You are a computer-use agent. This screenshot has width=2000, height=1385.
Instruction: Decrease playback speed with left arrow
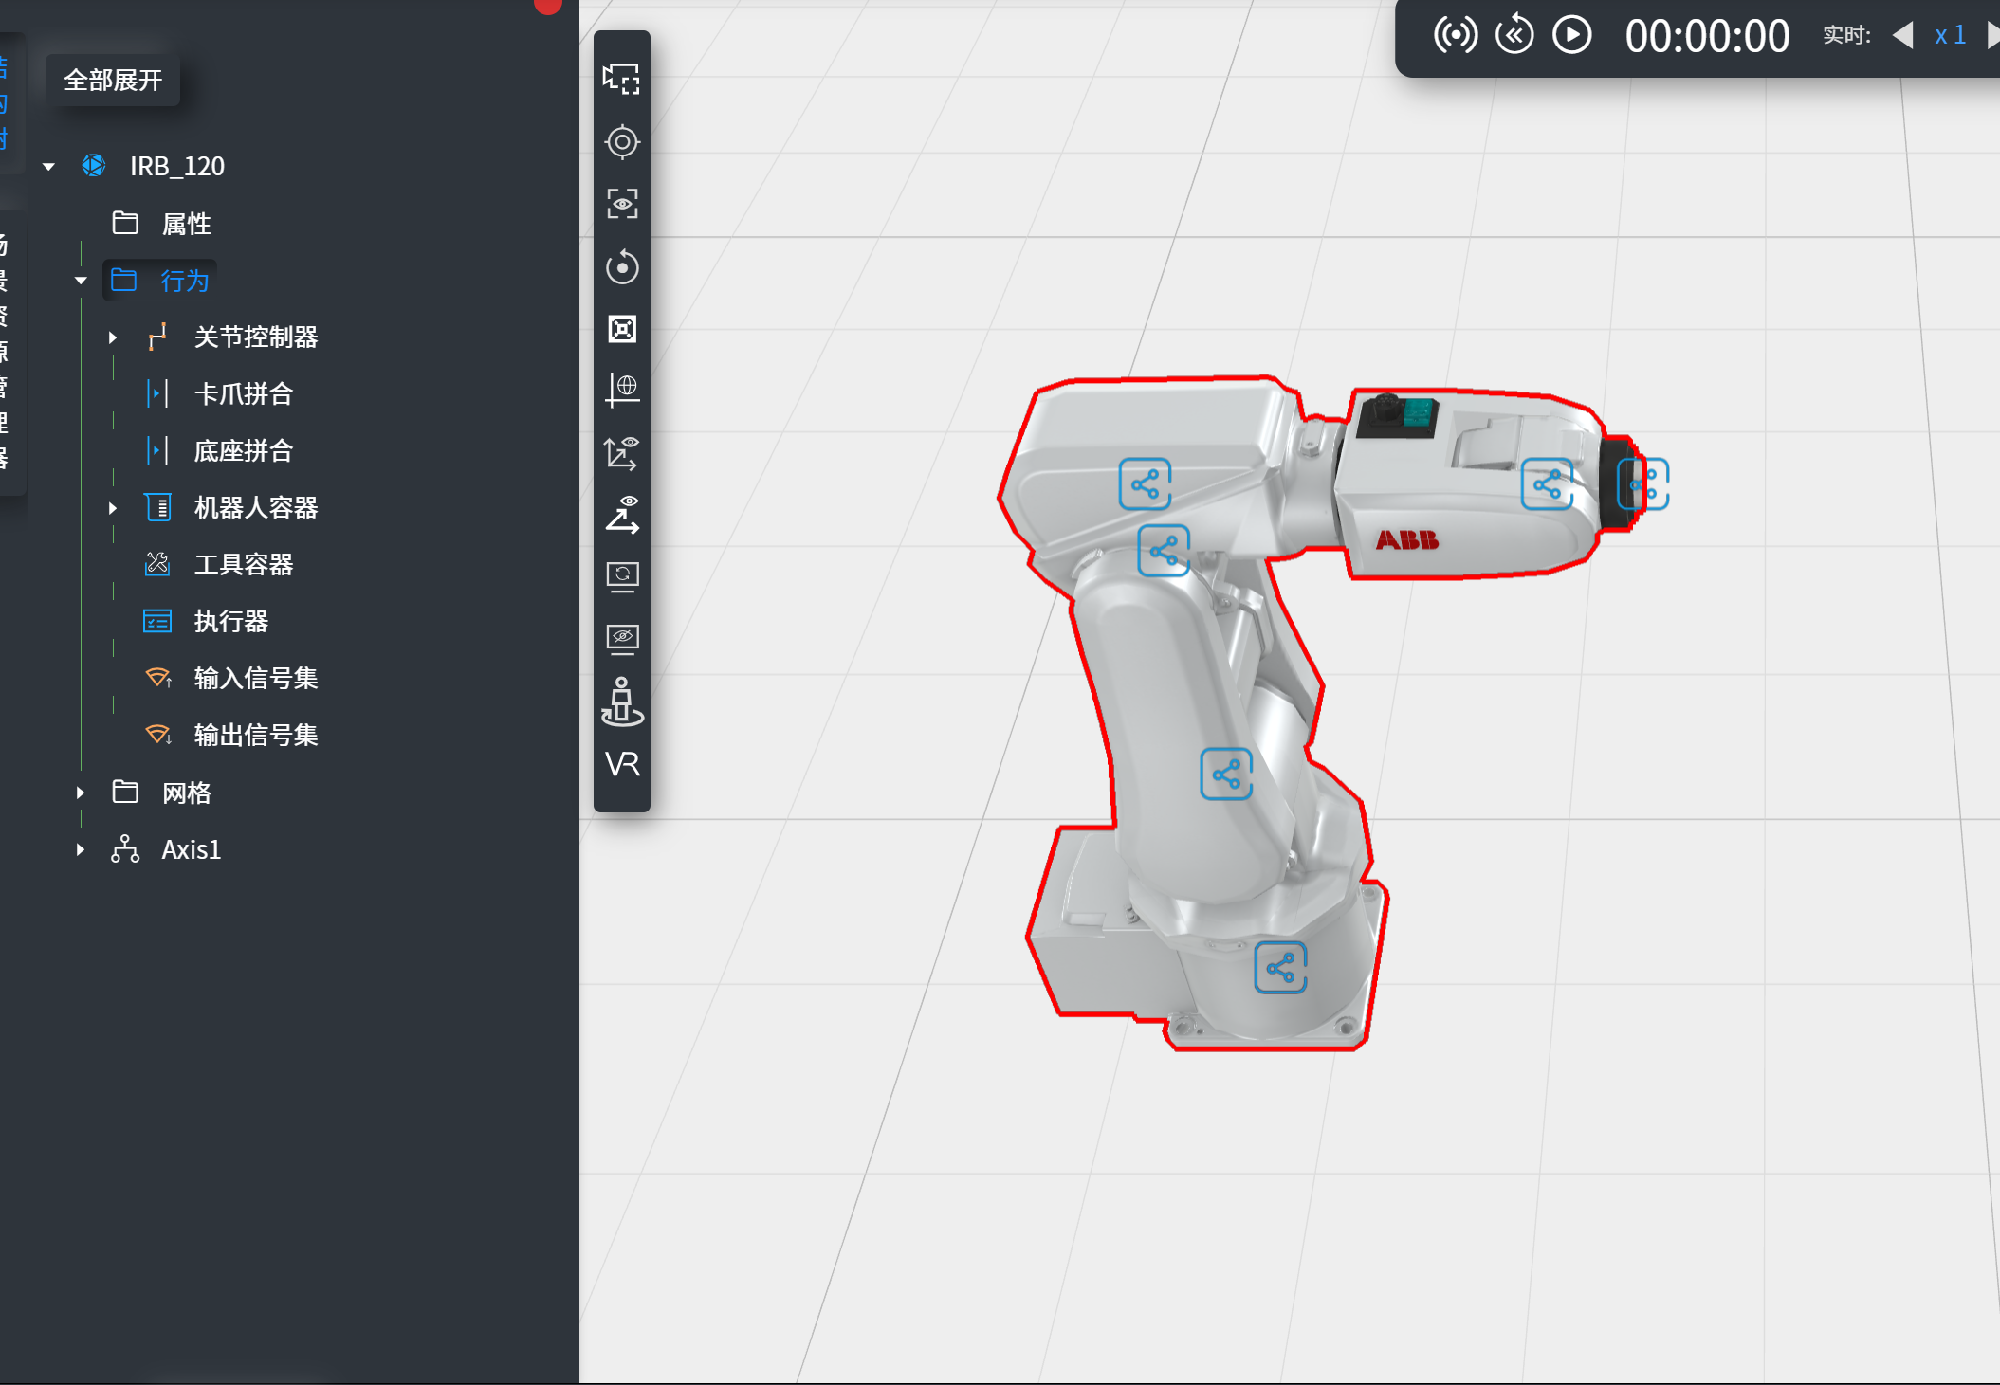point(1901,36)
